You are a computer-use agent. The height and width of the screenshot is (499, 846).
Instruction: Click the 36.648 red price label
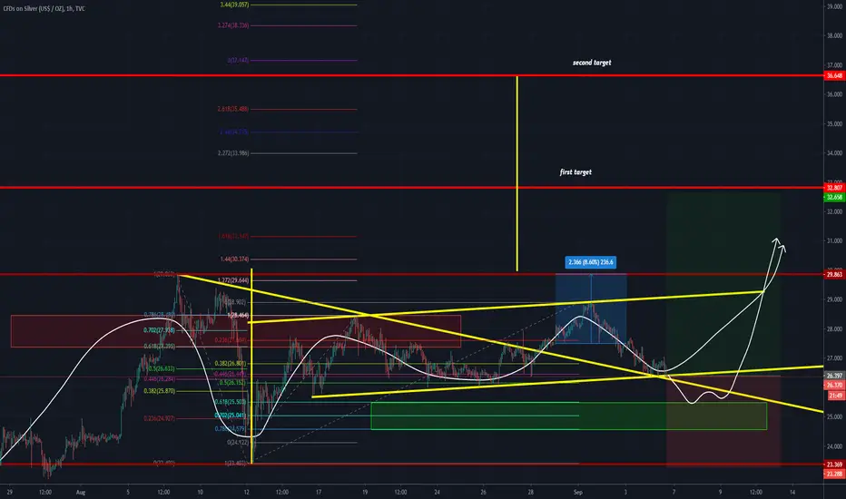pos(835,75)
